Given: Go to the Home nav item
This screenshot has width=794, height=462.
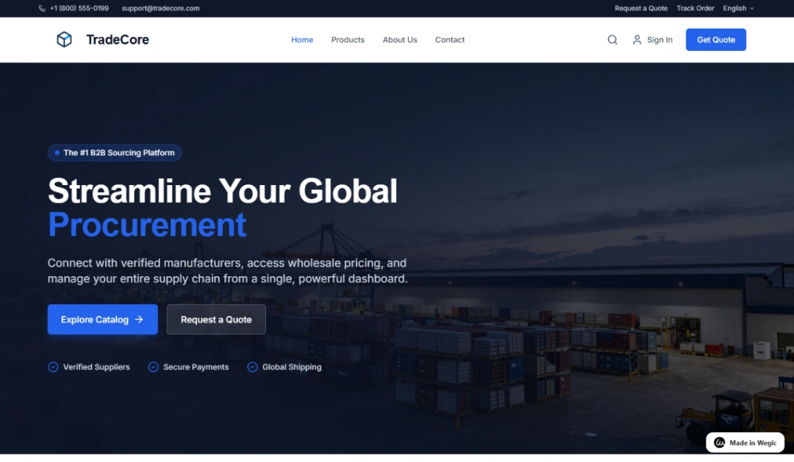Looking at the screenshot, I should pos(302,40).
